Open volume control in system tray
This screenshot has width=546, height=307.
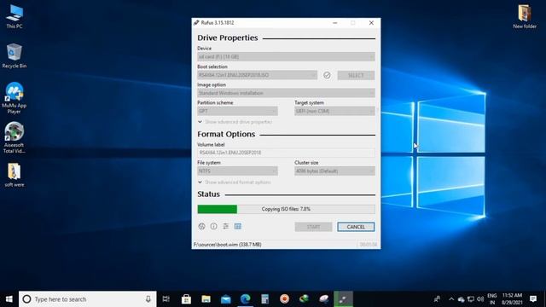480,299
